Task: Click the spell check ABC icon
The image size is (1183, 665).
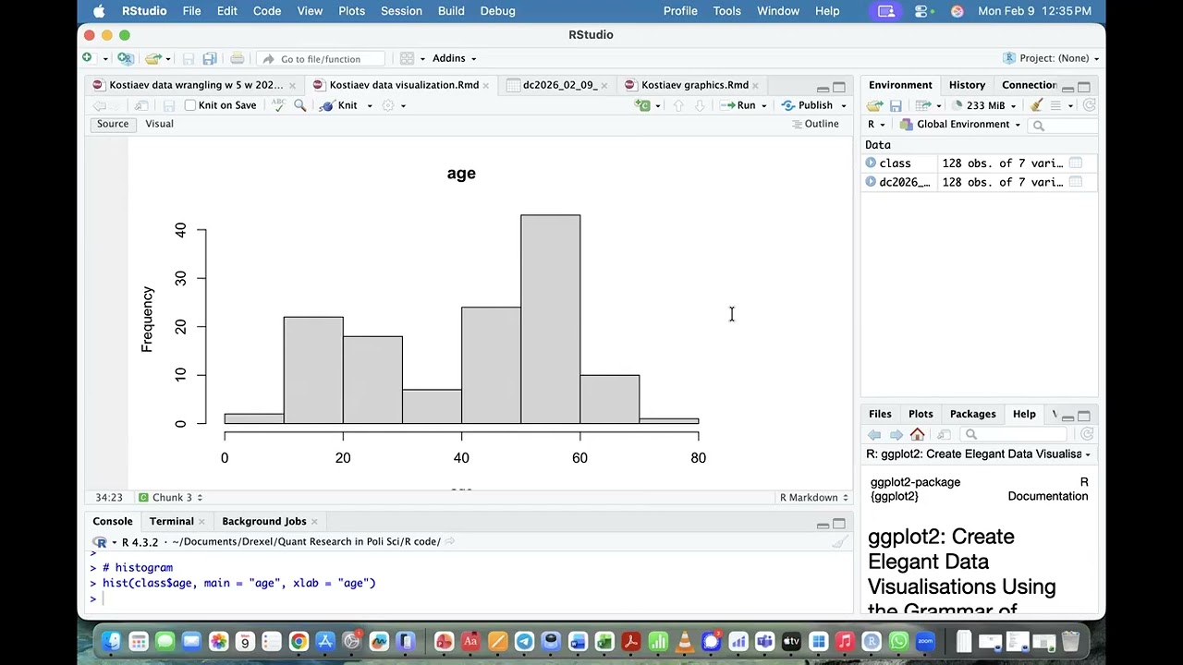Action: tap(278, 105)
